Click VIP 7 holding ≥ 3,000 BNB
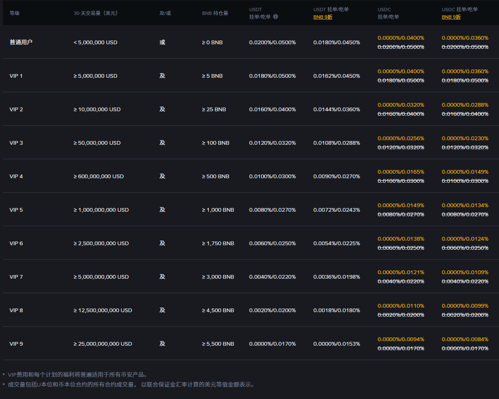 pyautogui.click(x=218, y=277)
